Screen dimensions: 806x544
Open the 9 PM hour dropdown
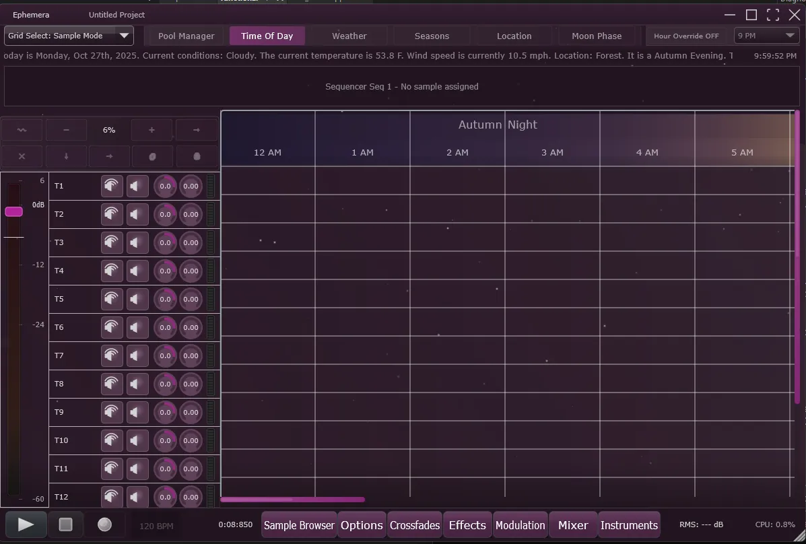[766, 36]
